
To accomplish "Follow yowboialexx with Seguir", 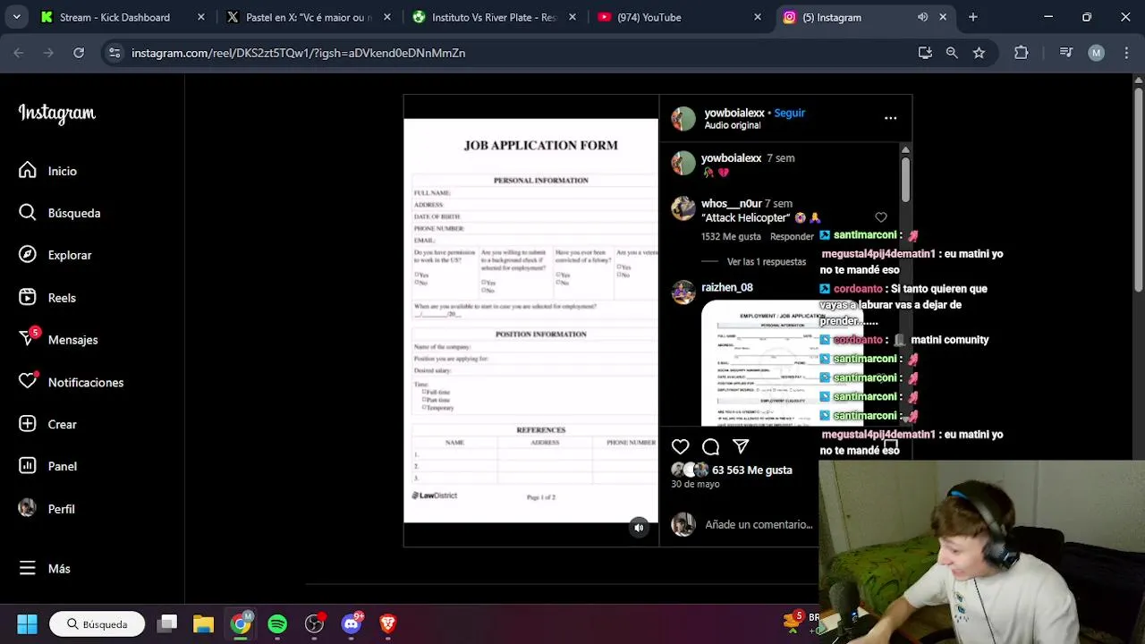I will (x=789, y=113).
